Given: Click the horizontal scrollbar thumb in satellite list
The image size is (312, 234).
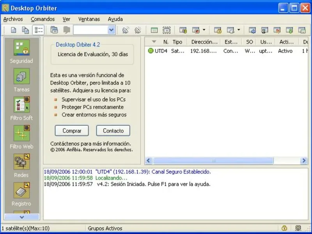Looking at the screenshot, I should [x=213, y=160].
